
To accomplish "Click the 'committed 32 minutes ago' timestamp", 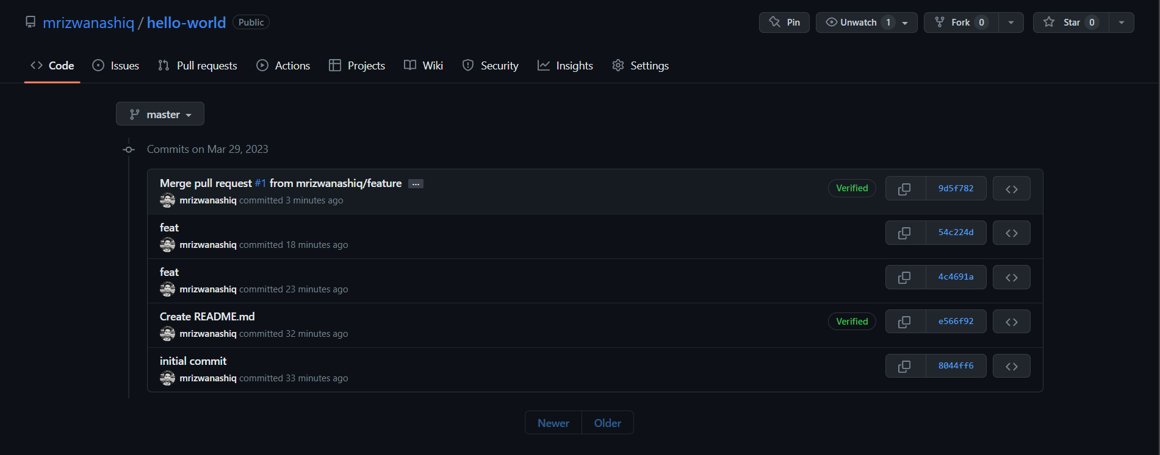I will tap(294, 334).
